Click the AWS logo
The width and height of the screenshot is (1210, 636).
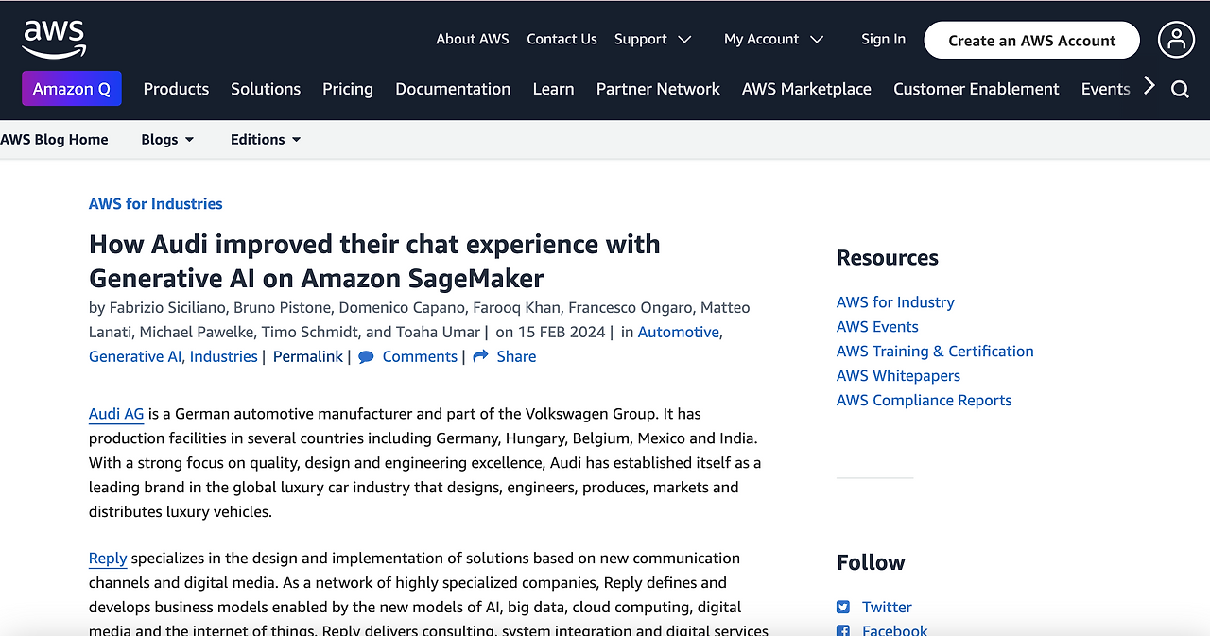click(54, 40)
